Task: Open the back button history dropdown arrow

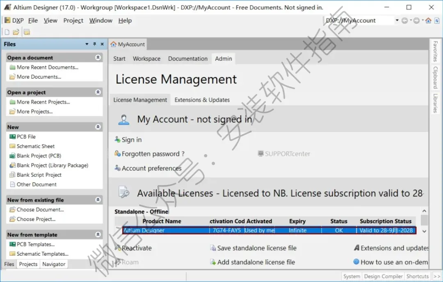Action: pos(411,20)
